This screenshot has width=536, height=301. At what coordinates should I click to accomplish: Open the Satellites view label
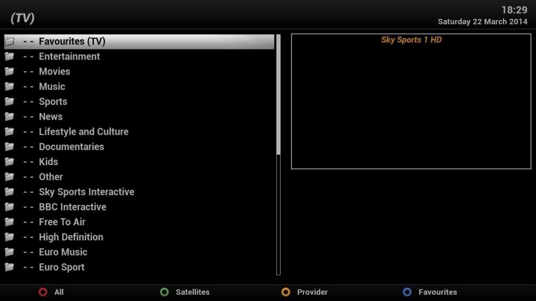193,292
